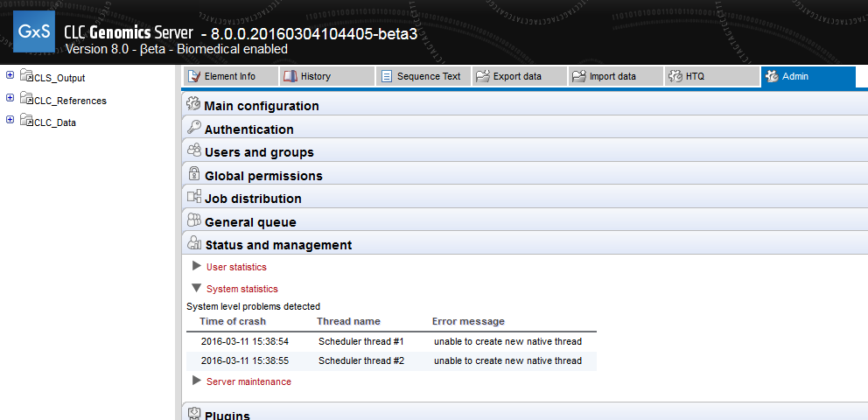Click the Global permissions lock icon
This screenshot has width=868, height=420.
tap(194, 175)
